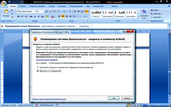Open the Ссылки ribbon tab
The width and height of the screenshot is (171, 107).
[52, 6]
